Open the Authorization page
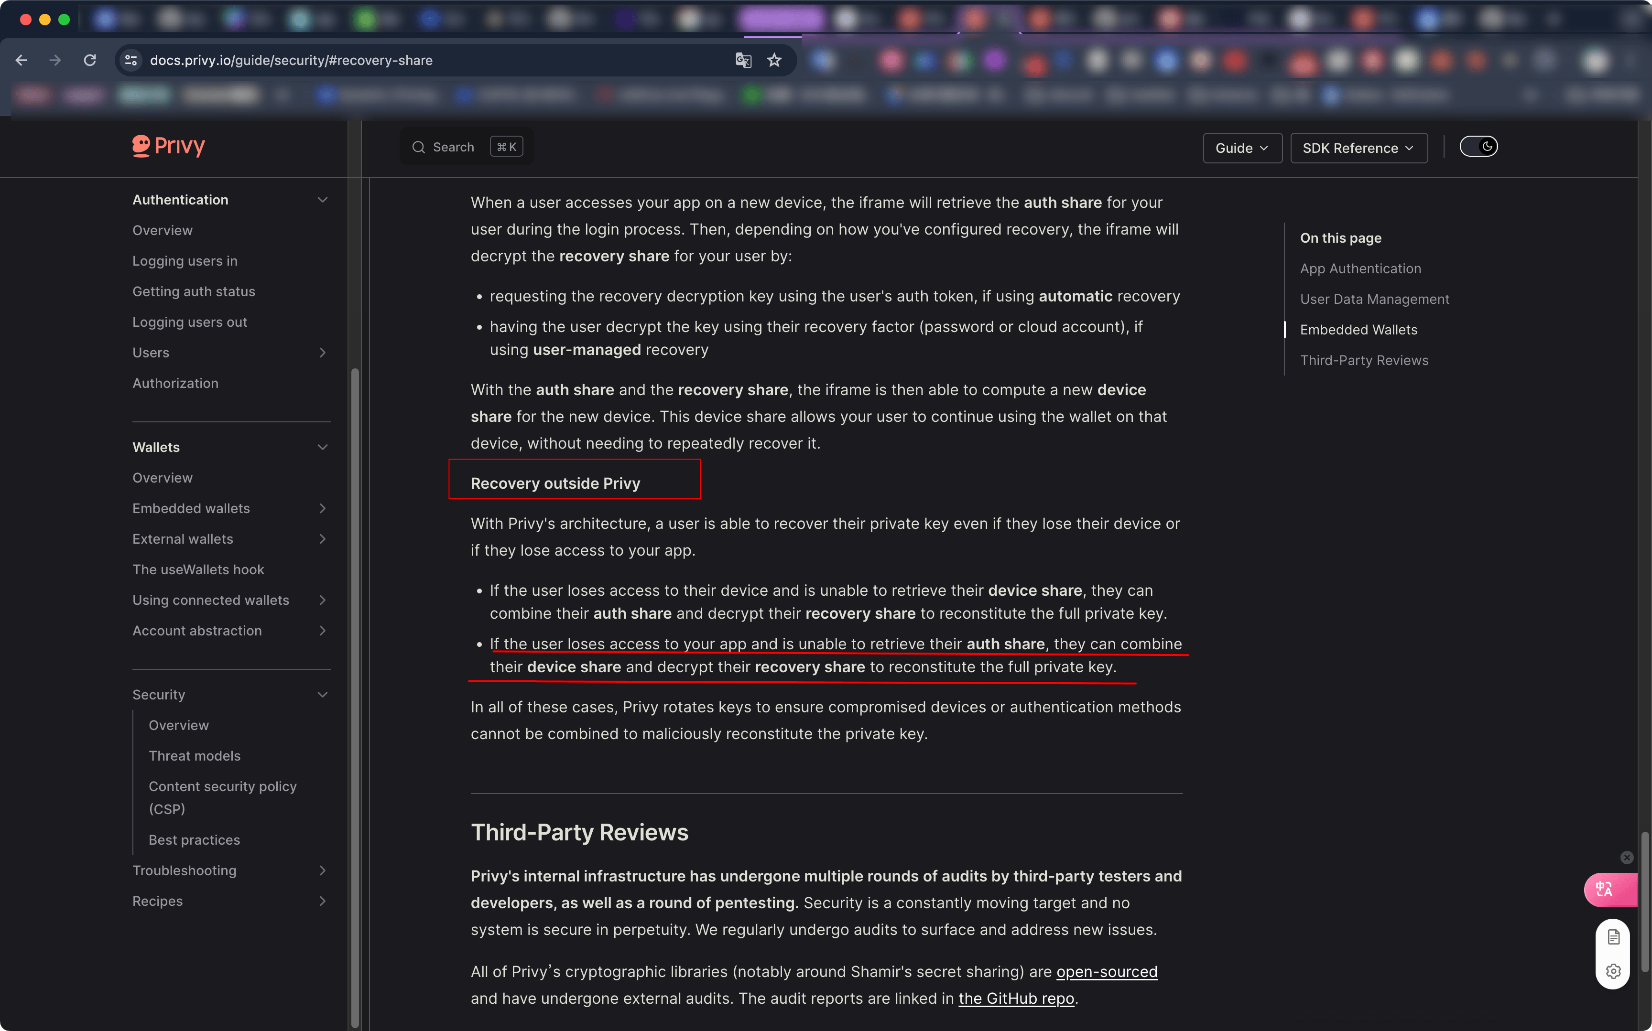Image resolution: width=1652 pixels, height=1031 pixels. [175, 383]
